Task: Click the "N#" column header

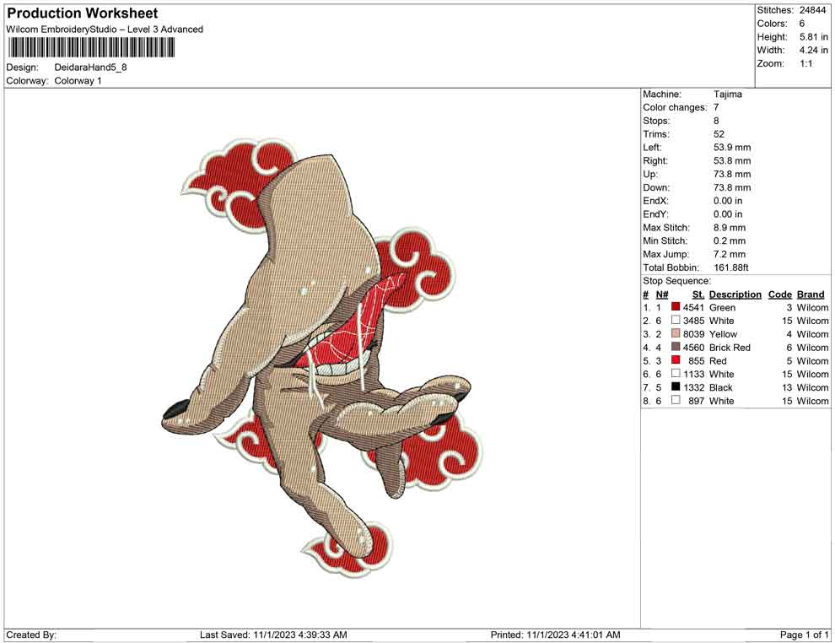Action: pos(662,294)
